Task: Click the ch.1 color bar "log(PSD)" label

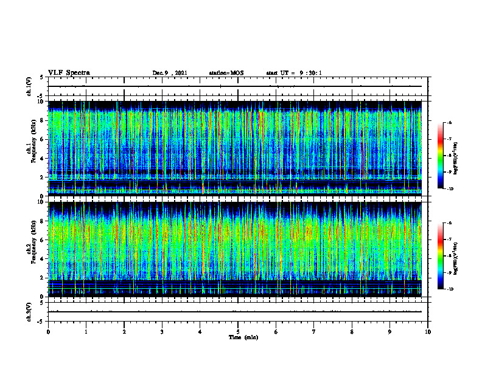Action: tap(456, 158)
